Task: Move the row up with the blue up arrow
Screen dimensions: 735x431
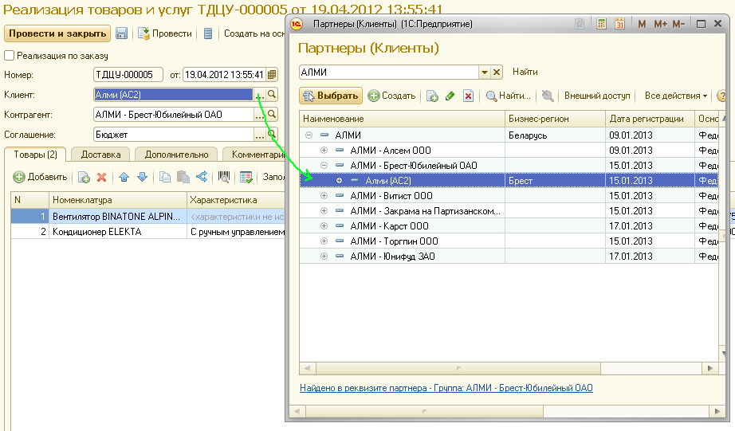Action: pyautogui.click(x=124, y=177)
